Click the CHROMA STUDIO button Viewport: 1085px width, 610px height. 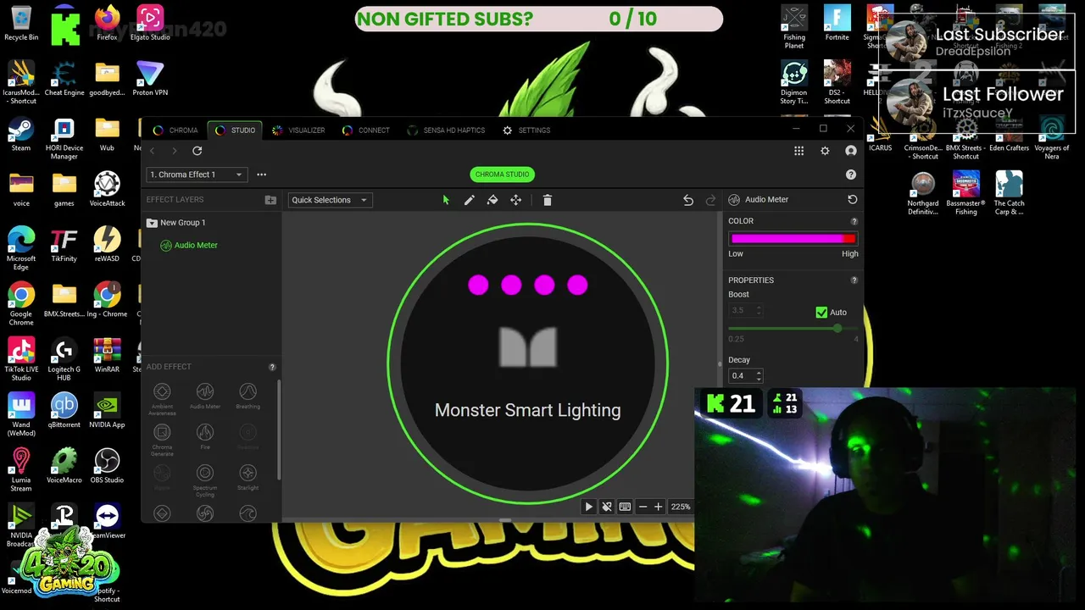[x=502, y=175]
